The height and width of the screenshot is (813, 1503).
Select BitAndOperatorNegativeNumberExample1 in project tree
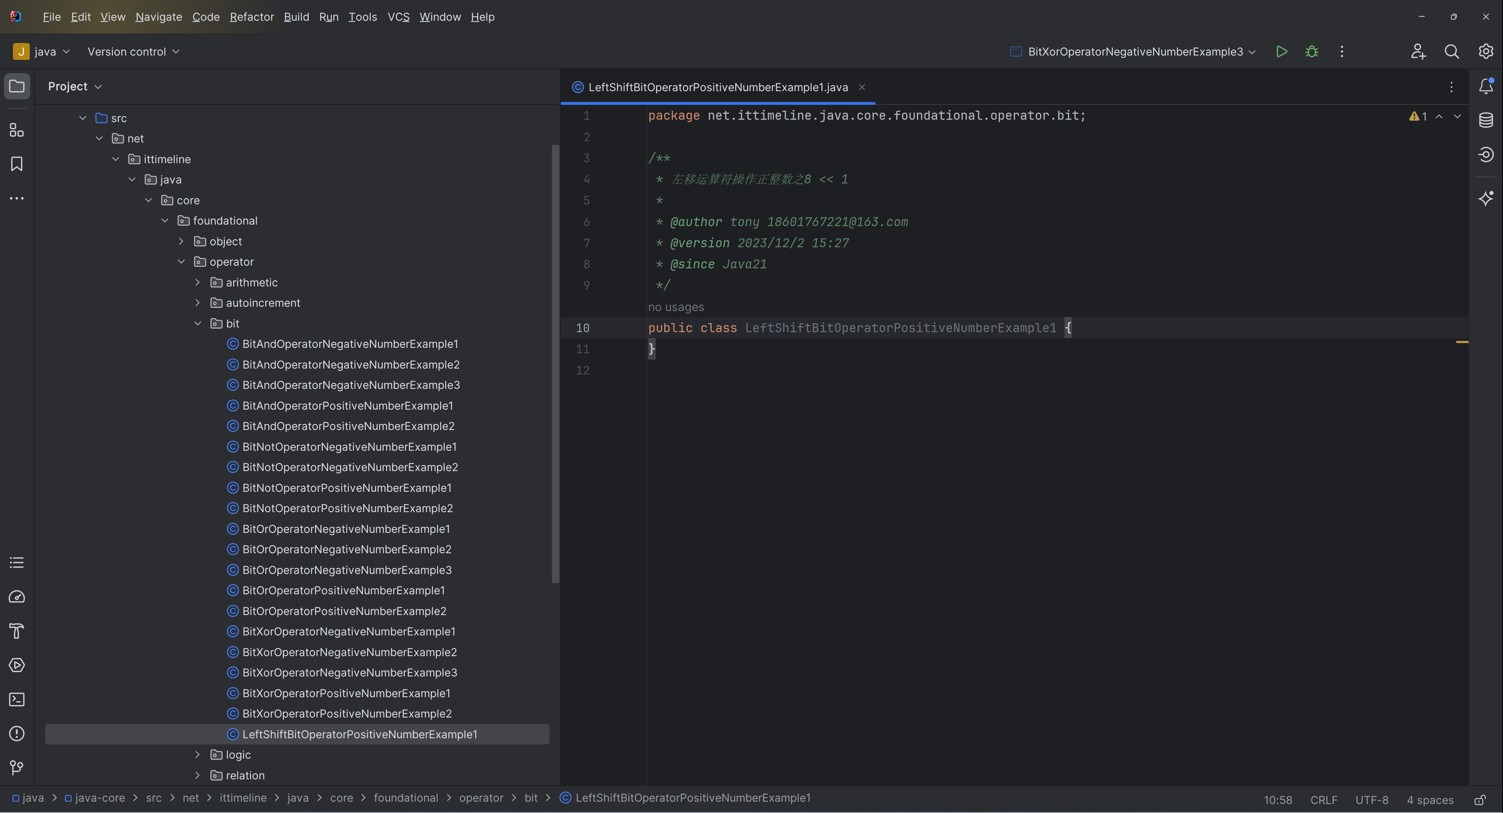pos(350,344)
